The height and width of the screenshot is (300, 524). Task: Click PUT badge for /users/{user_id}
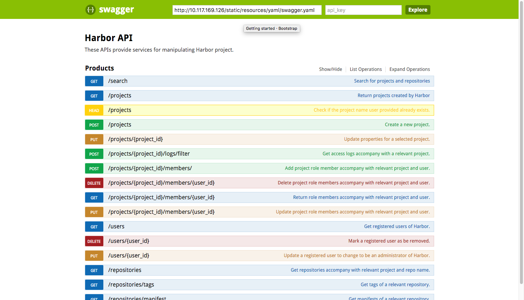click(94, 256)
